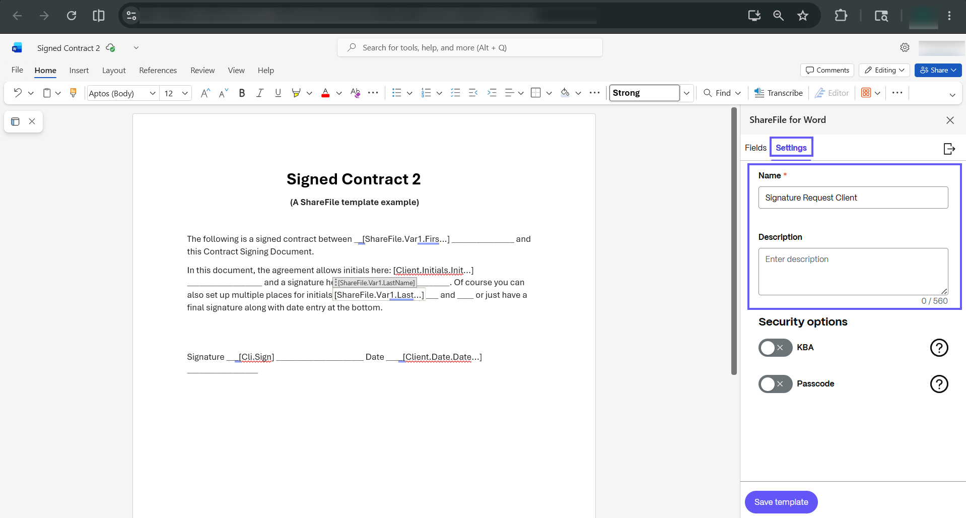Toggle bold formatting
Screen dimensions: 966x518
point(242,93)
